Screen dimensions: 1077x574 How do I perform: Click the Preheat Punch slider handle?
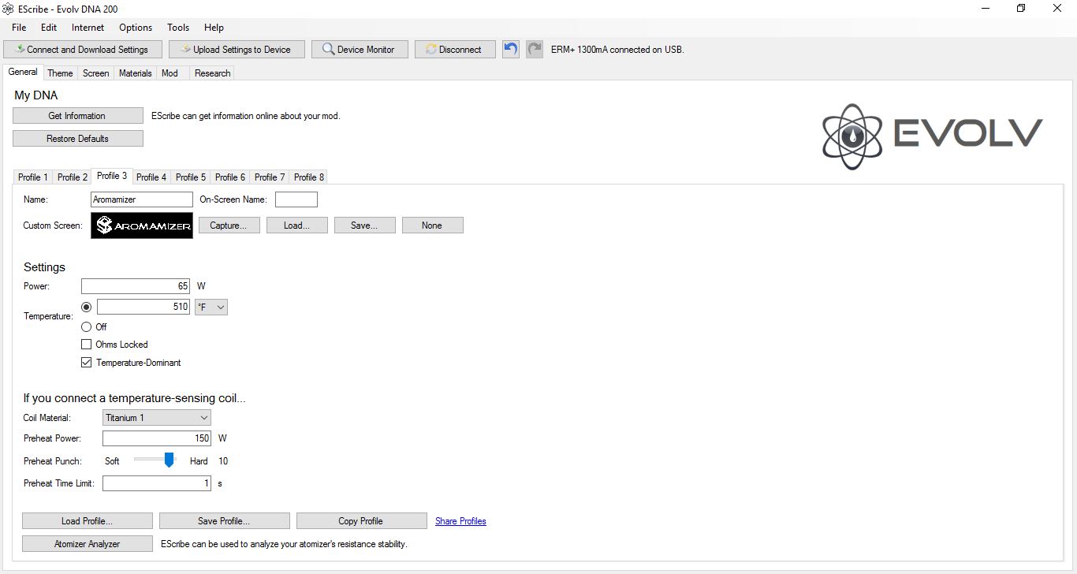[169, 460]
